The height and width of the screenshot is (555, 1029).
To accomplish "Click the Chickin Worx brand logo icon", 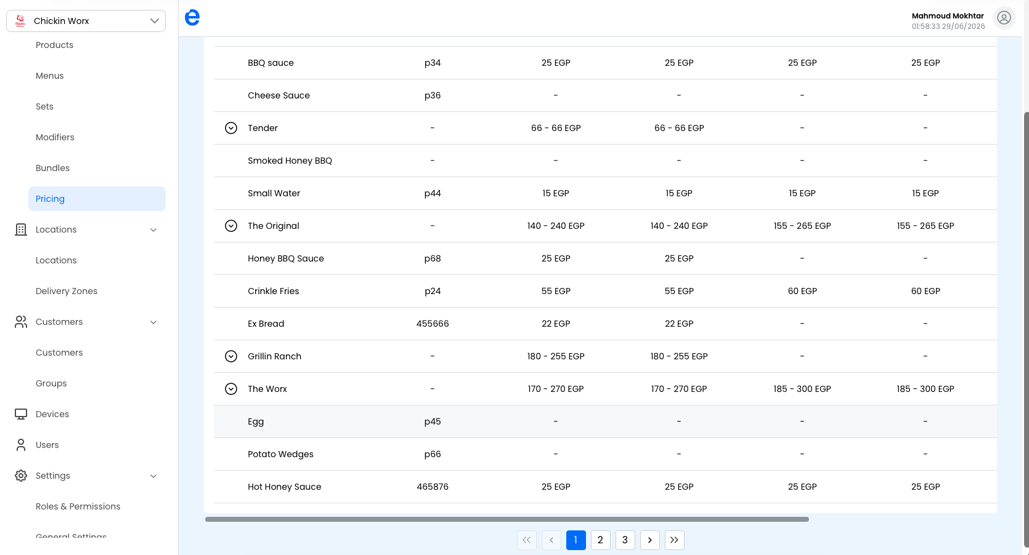I will pyautogui.click(x=20, y=21).
